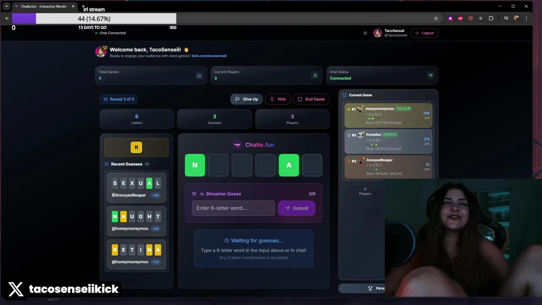Click the Streamer Guess crown icon
This screenshot has height=305, width=542.
pos(194,194)
